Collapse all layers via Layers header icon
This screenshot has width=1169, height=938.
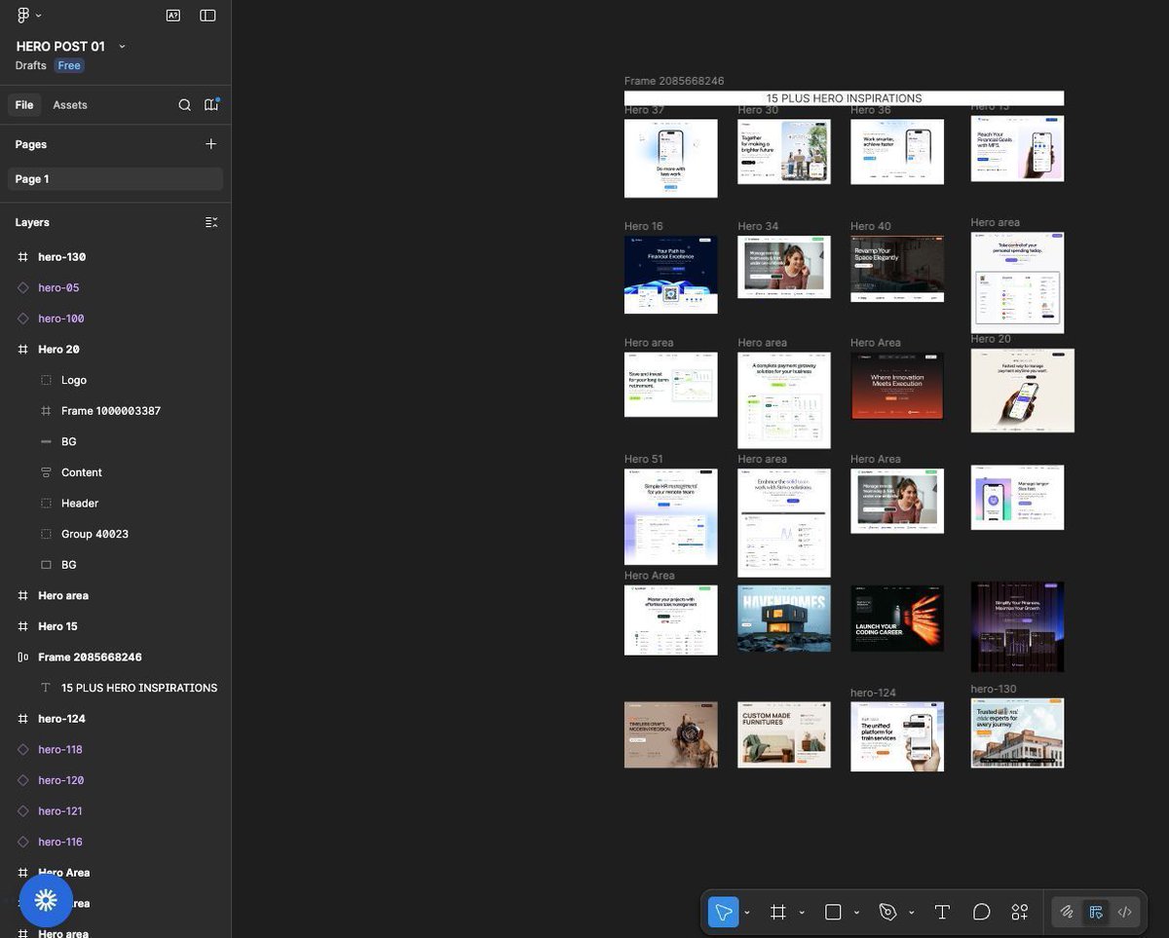211,222
